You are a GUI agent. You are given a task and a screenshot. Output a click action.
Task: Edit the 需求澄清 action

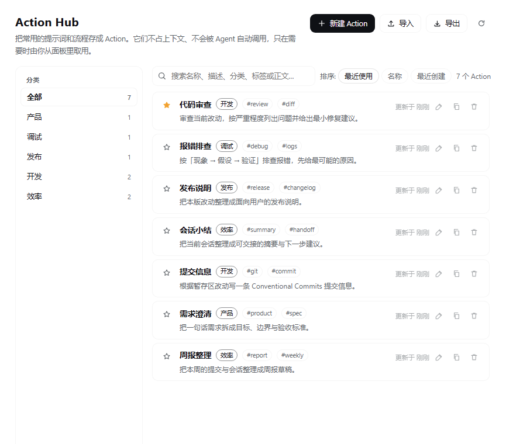point(439,315)
